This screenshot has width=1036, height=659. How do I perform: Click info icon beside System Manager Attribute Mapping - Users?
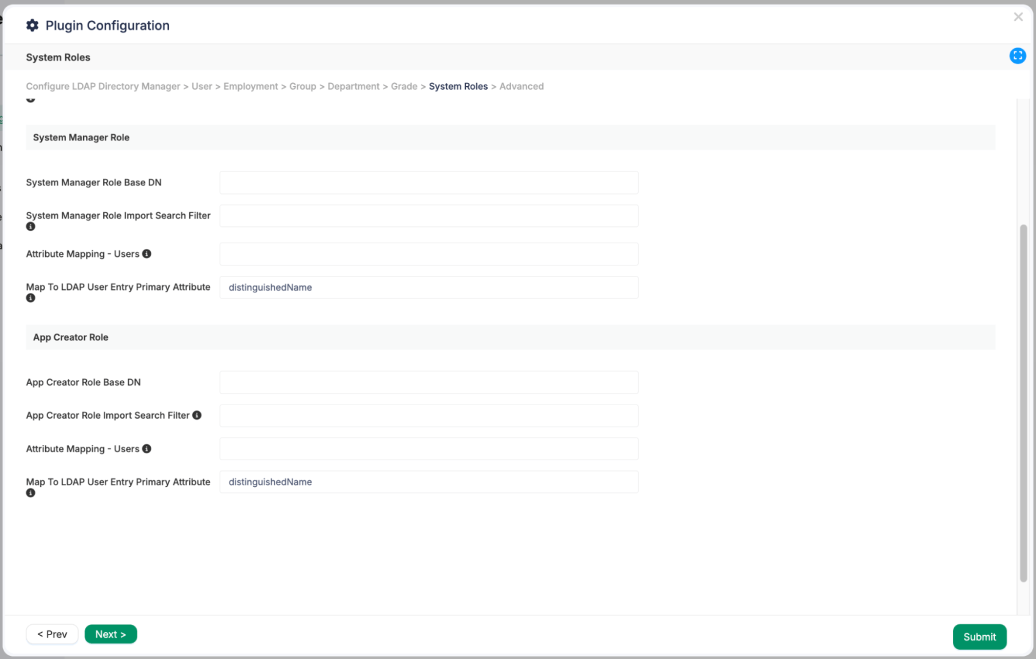coord(147,254)
